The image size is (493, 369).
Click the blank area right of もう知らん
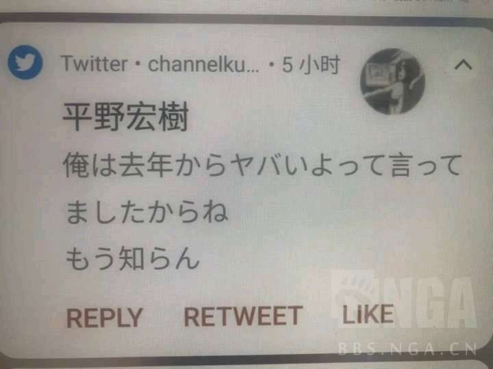[314, 258]
